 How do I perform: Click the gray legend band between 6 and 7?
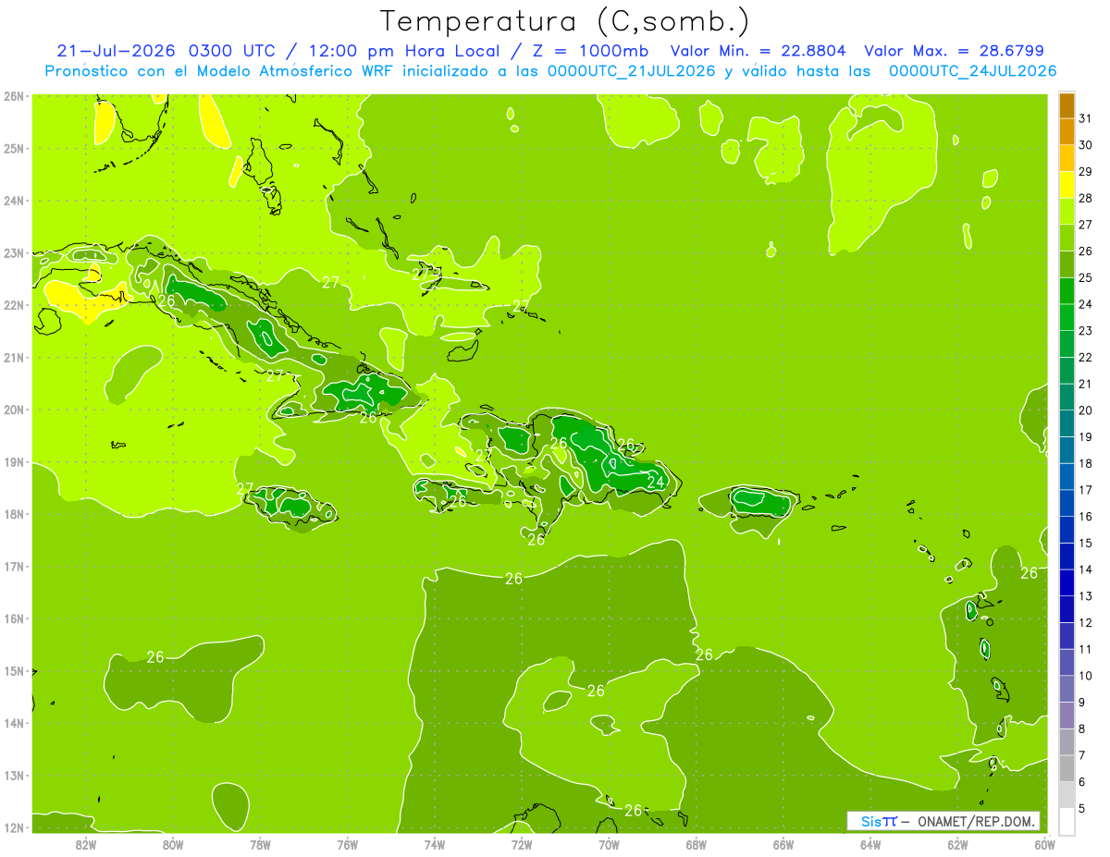tap(1067, 768)
